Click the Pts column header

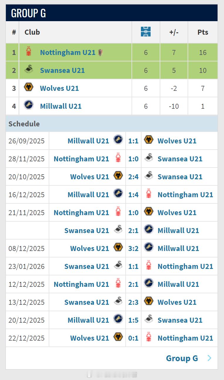pyautogui.click(x=203, y=32)
